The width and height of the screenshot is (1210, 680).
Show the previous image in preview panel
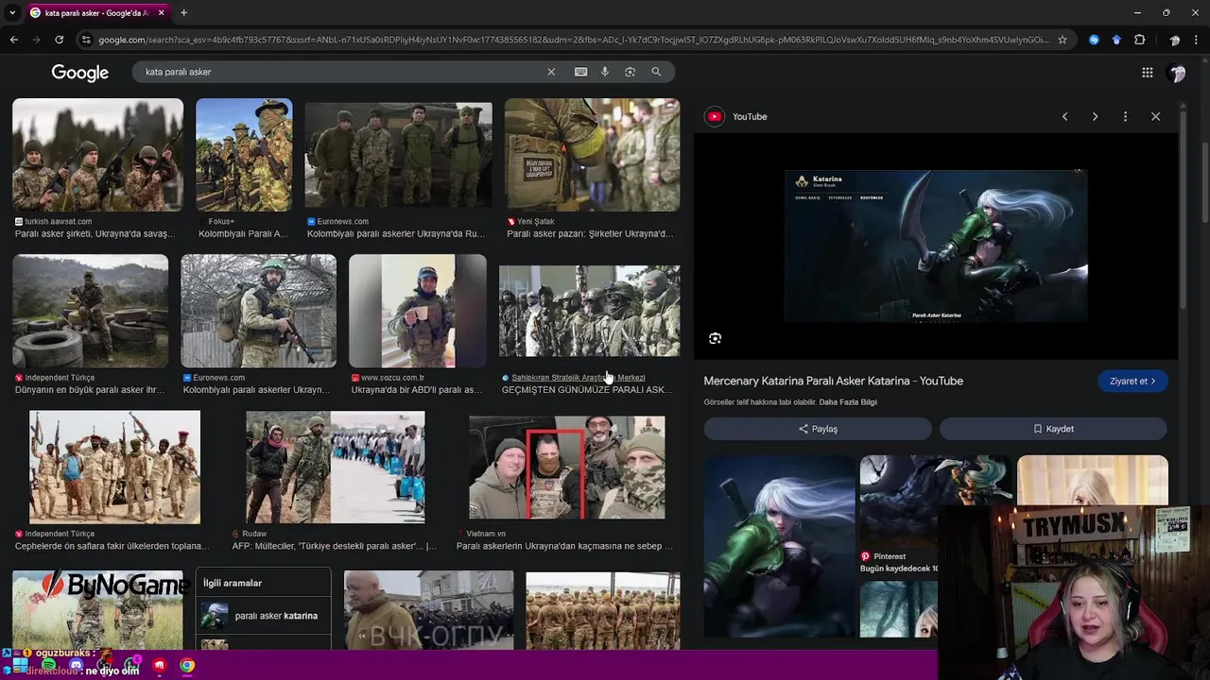(x=1064, y=116)
